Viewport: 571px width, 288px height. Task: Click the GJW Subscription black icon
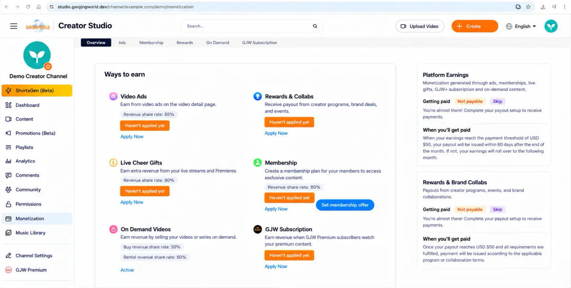(x=257, y=229)
